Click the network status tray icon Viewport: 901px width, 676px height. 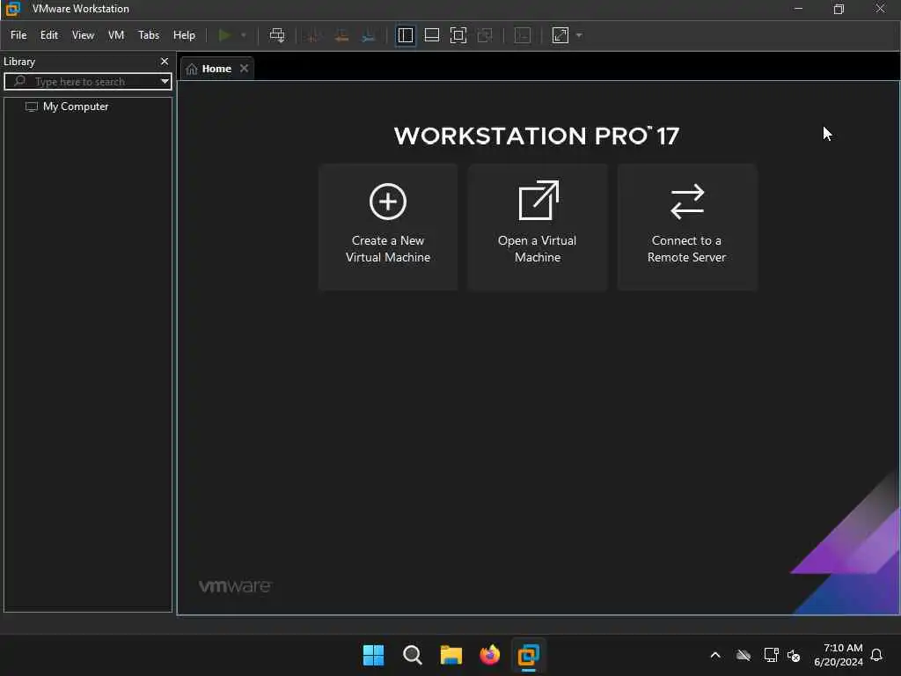(x=771, y=655)
